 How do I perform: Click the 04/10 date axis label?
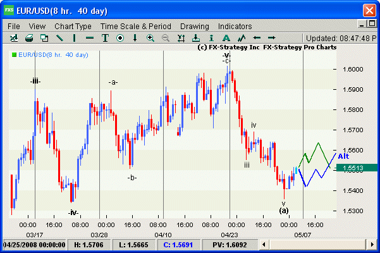click(x=163, y=235)
